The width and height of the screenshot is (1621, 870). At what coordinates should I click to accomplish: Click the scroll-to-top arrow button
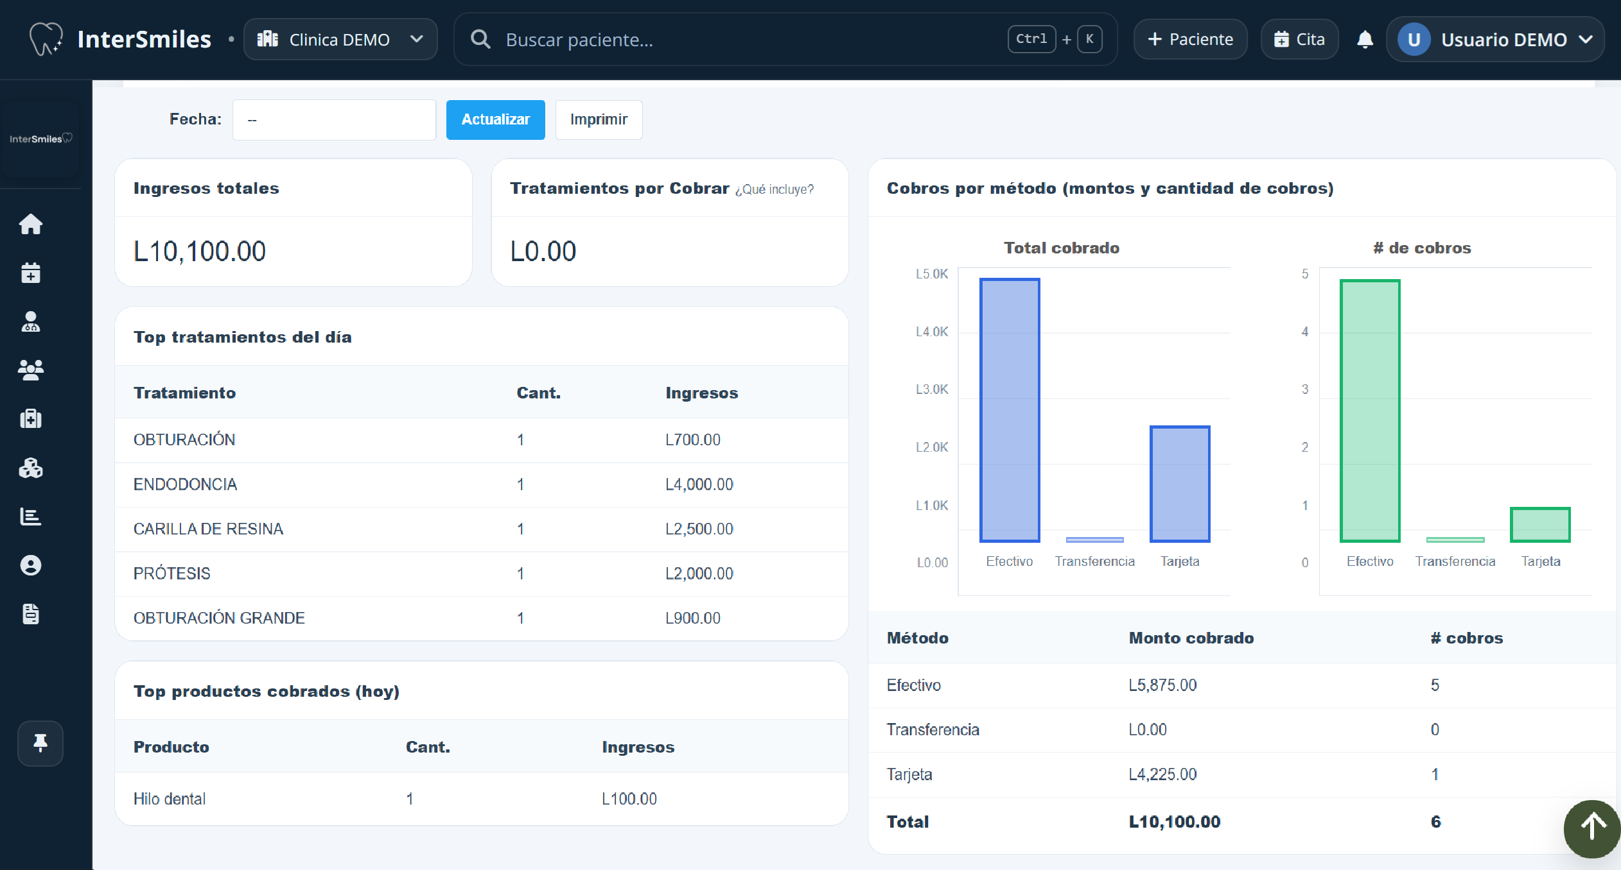click(1592, 828)
